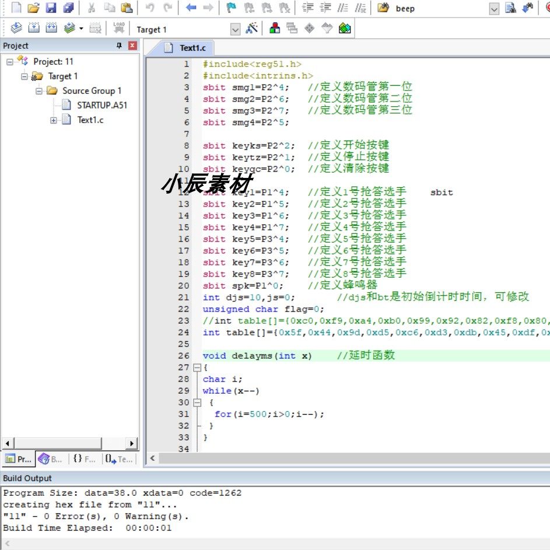The width and height of the screenshot is (550, 550).
Task: Copy selection with the copy icon
Action: [110, 8]
